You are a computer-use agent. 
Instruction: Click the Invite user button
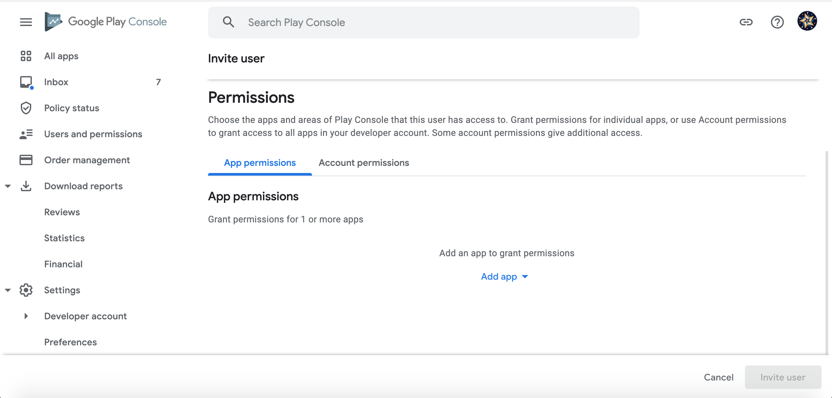click(x=783, y=377)
